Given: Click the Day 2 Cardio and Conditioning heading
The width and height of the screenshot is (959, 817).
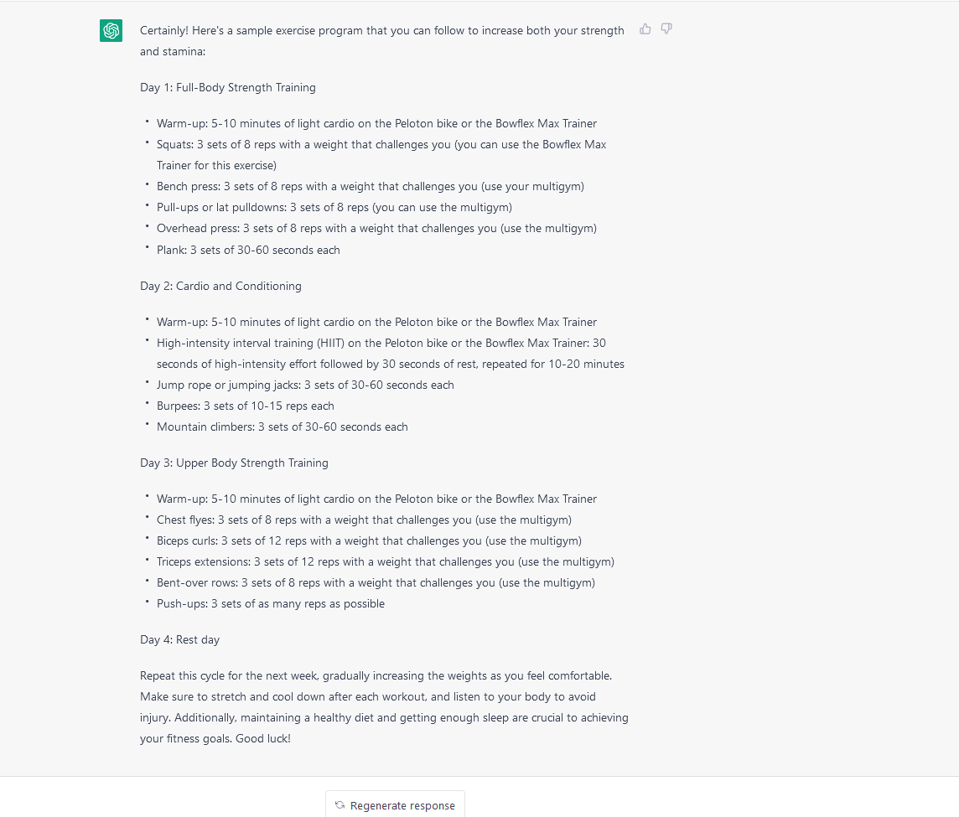Looking at the screenshot, I should click(220, 286).
